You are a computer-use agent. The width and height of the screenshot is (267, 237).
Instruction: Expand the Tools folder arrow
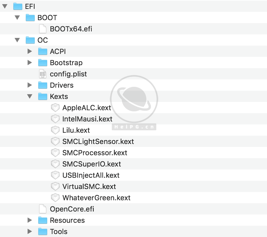pyautogui.click(x=30, y=231)
